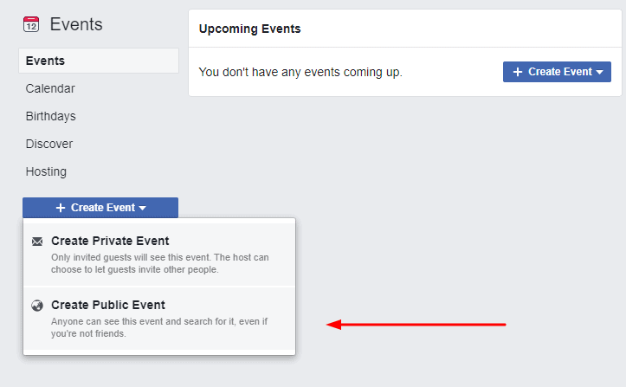Image resolution: width=626 pixels, height=387 pixels.
Task: Click the public event description text
Action: tap(159, 327)
